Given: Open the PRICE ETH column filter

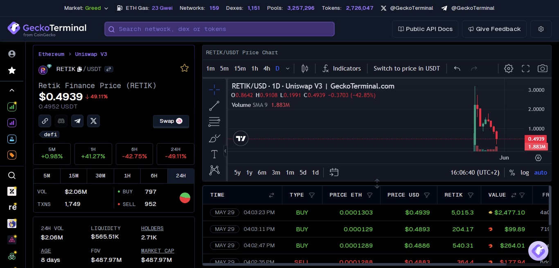Looking at the screenshot, I should click(370, 195).
